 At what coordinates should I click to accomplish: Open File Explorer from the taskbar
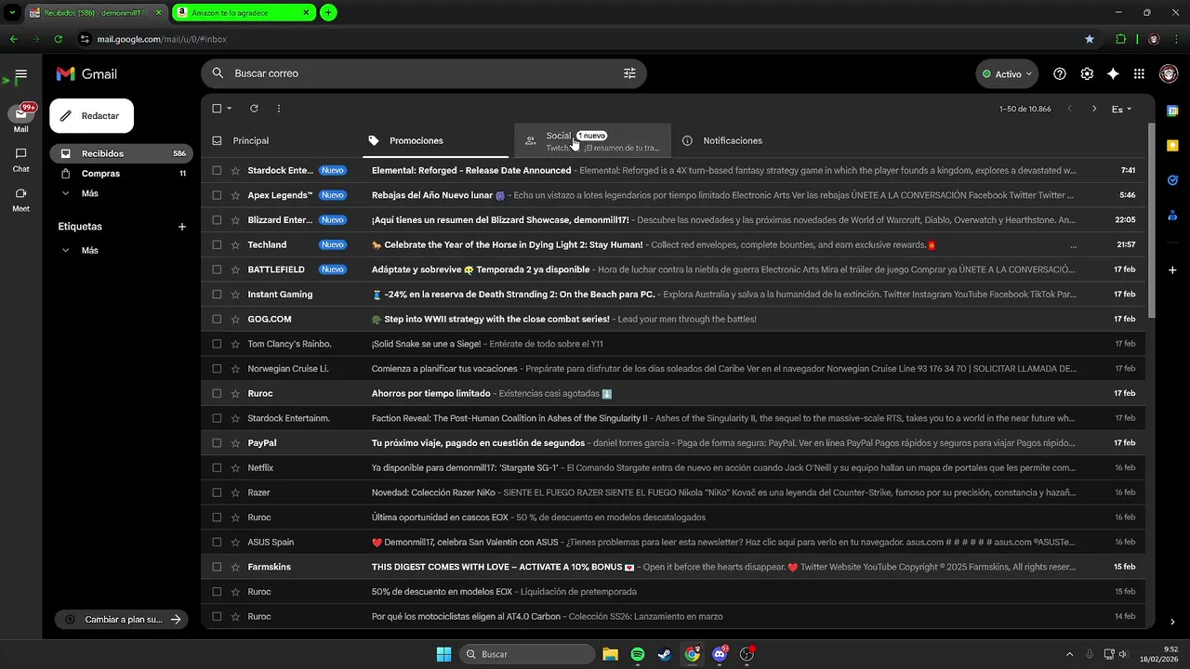coord(610,654)
